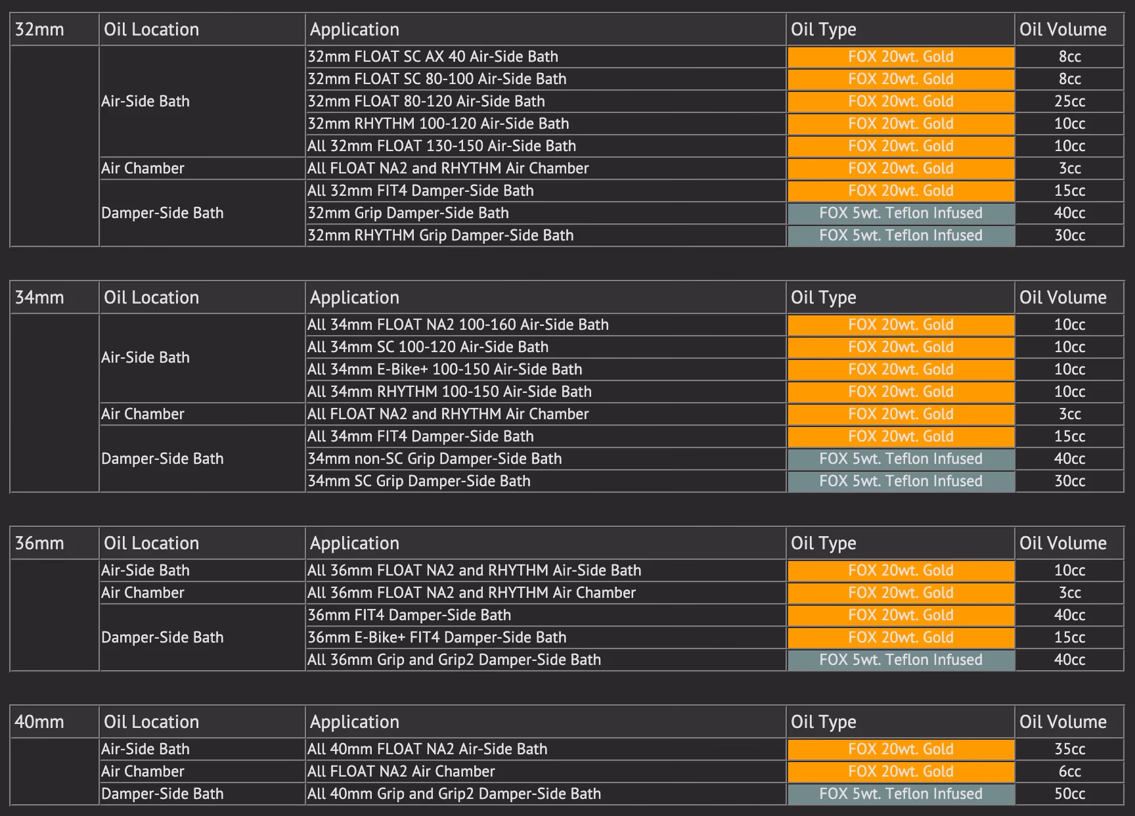1135x816 pixels.
Task: Click orange FOX 20wt. Gold cell for 32mm FLOAT 80-120
Action: [901, 101]
